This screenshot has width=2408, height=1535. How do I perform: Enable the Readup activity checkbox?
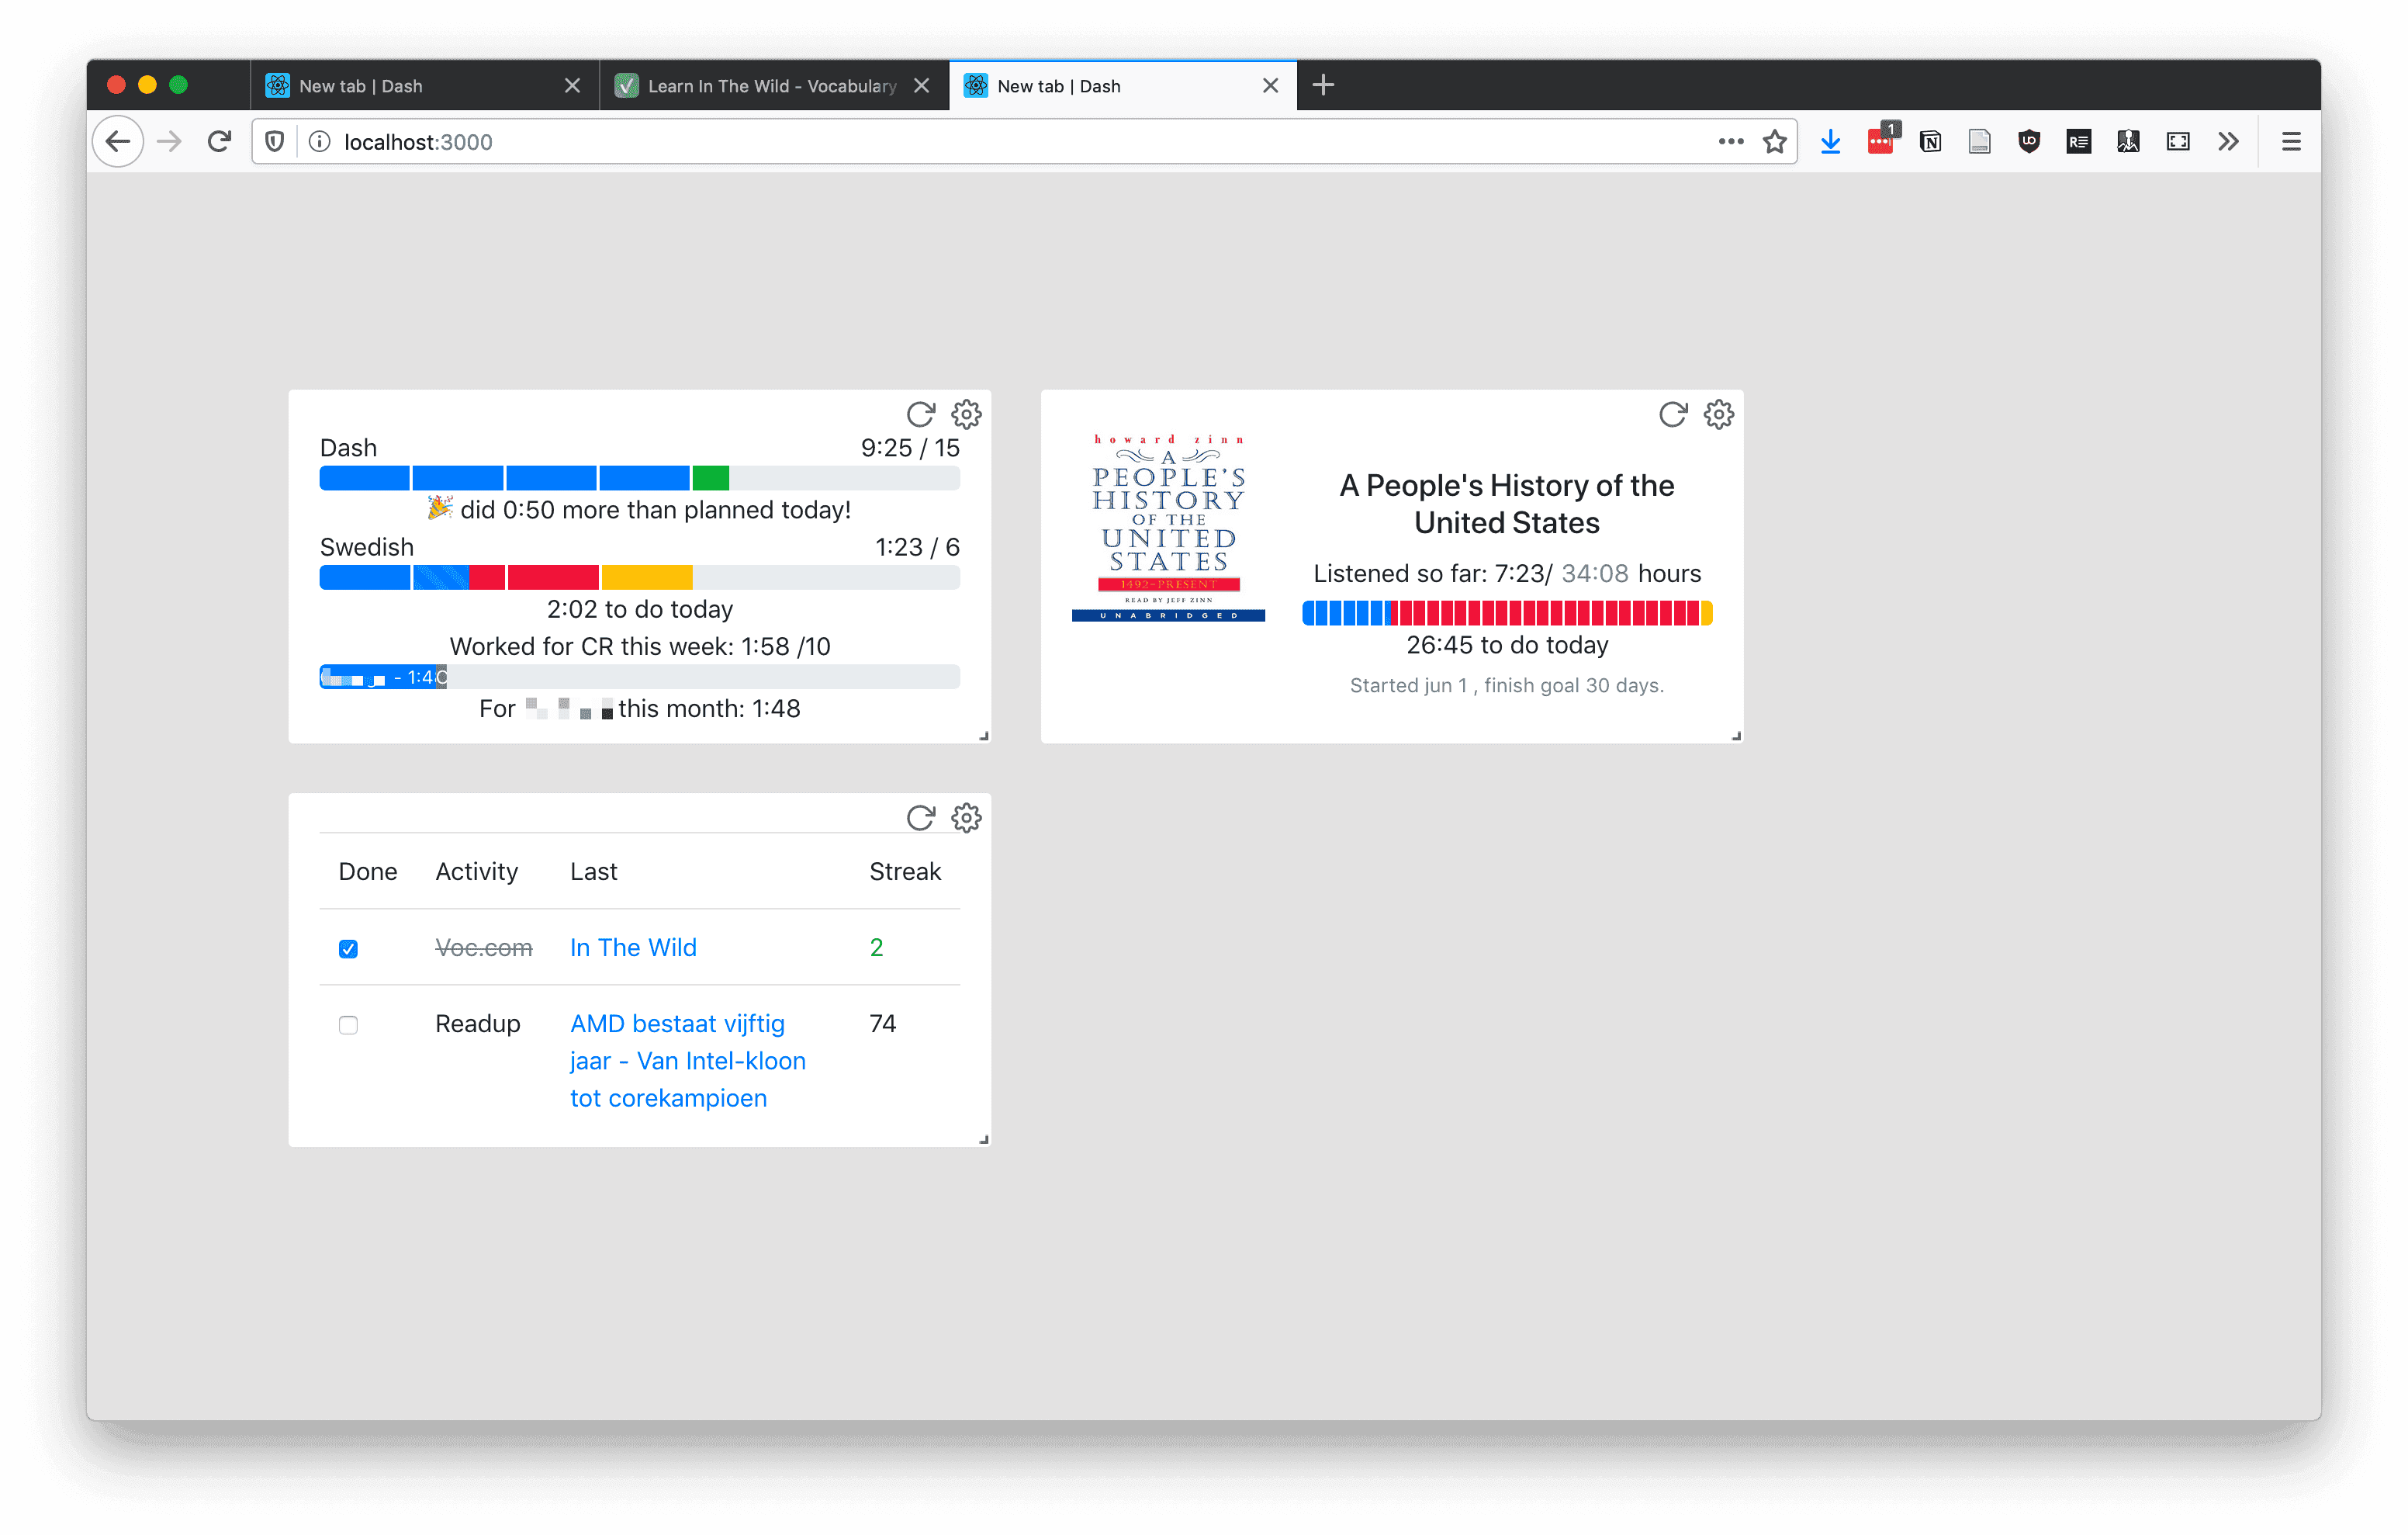(349, 1022)
